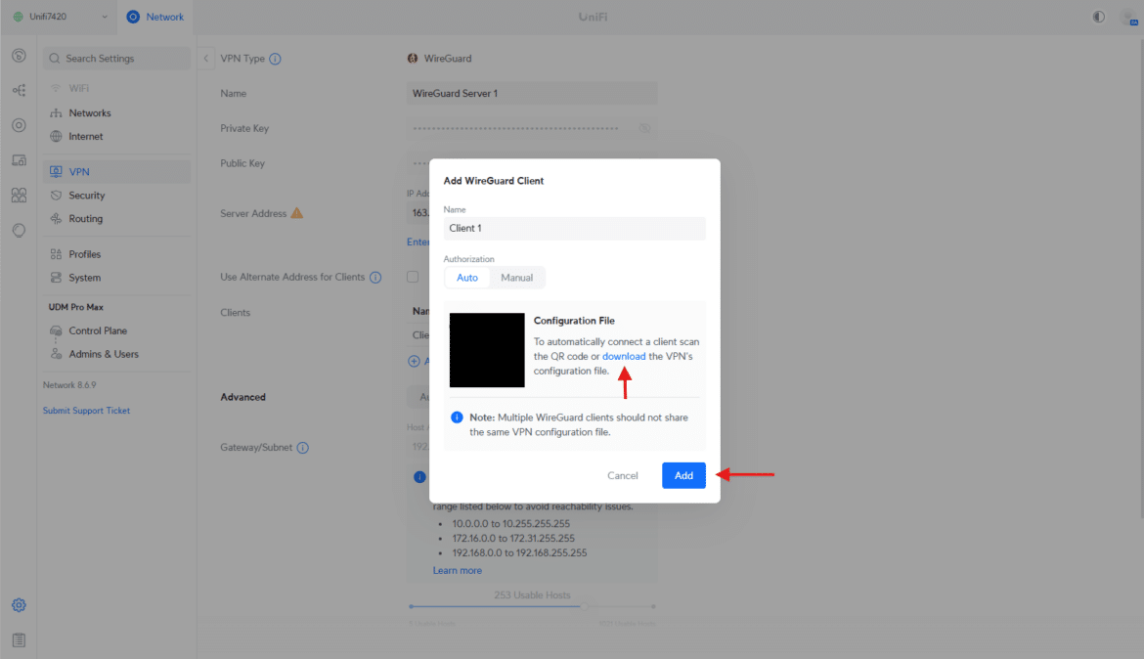Open the client devices icon in rail
This screenshot has height=659, width=1144.
19,159
